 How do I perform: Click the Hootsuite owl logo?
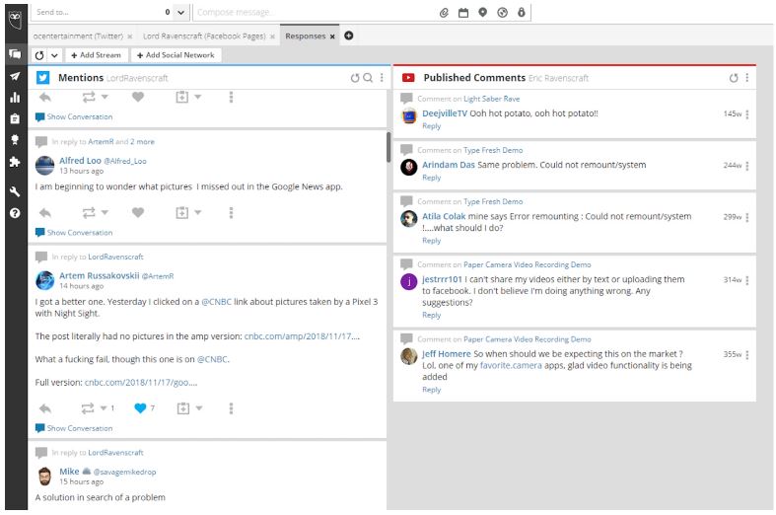(16, 18)
